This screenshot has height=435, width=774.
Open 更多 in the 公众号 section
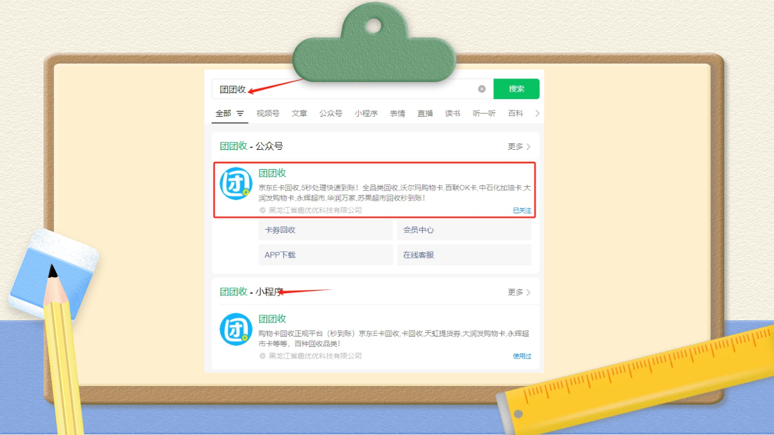tap(519, 147)
